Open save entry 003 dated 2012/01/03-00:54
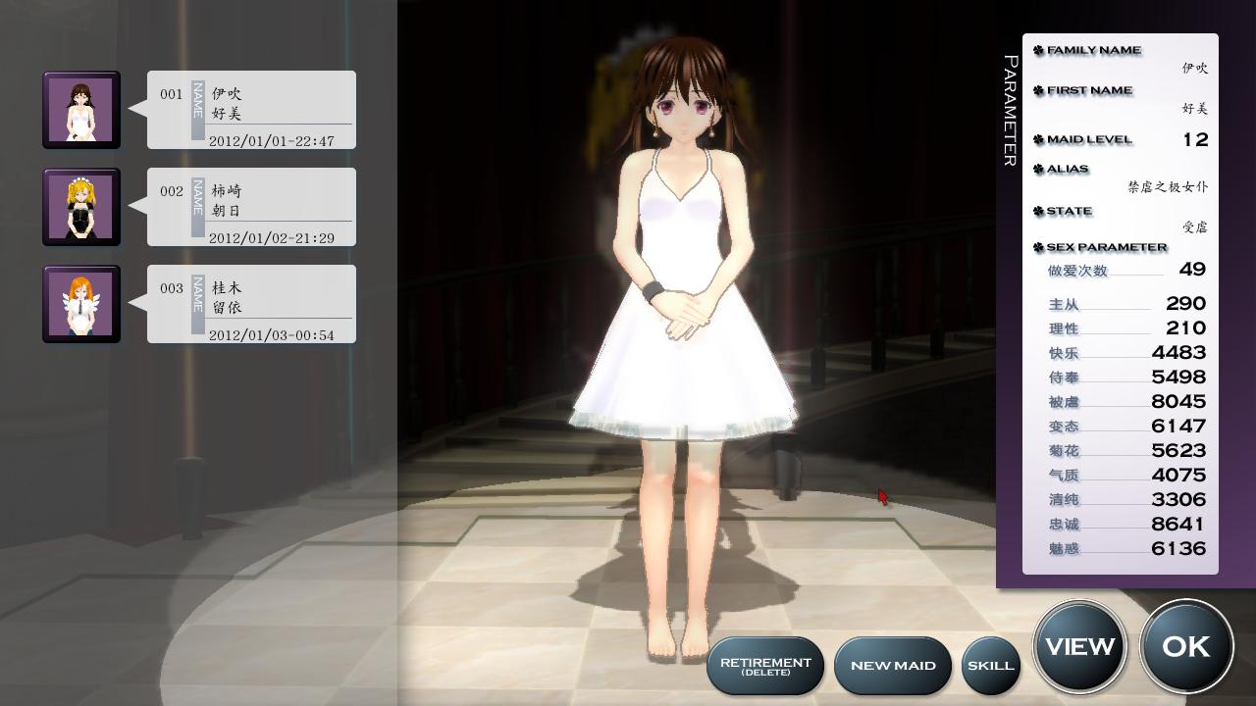 (251, 304)
